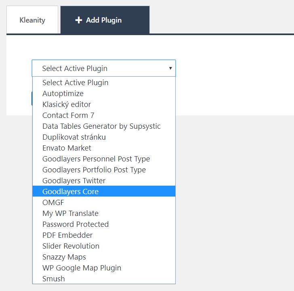Viewport: 294px width, 291px height.
Task: Select Smush from the list
Action: (x=104, y=278)
